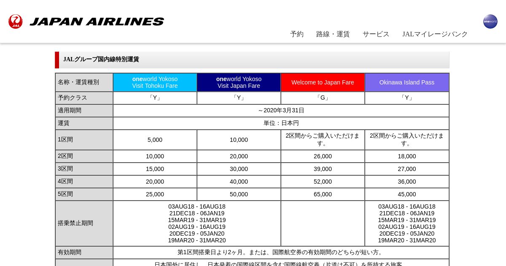Click the 36,000 fare cell
This screenshot has width=506, height=266.
[x=407, y=182]
